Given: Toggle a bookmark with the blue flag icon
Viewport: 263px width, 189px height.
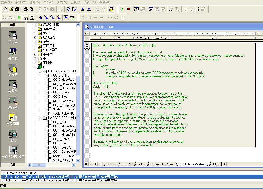Looking at the screenshot, I should coord(40,17).
